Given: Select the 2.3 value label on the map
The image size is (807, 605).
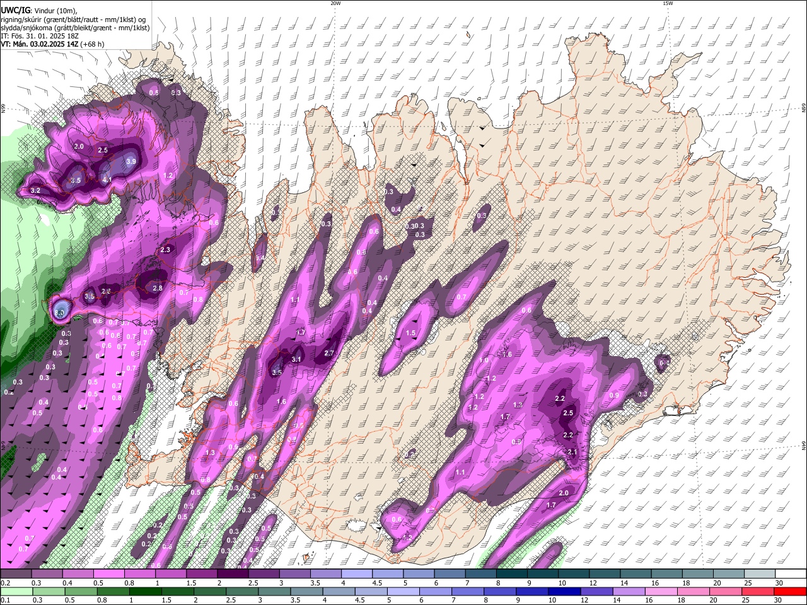Looking at the screenshot, I should pyautogui.click(x=165, y=250).
